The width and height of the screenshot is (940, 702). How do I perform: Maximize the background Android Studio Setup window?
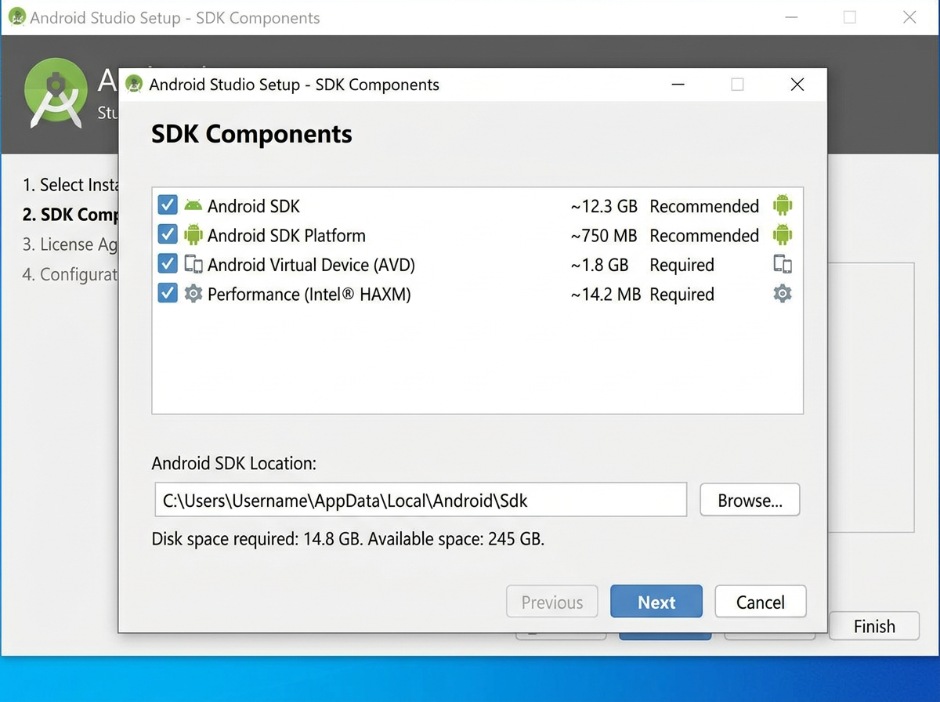coord(850,17)
